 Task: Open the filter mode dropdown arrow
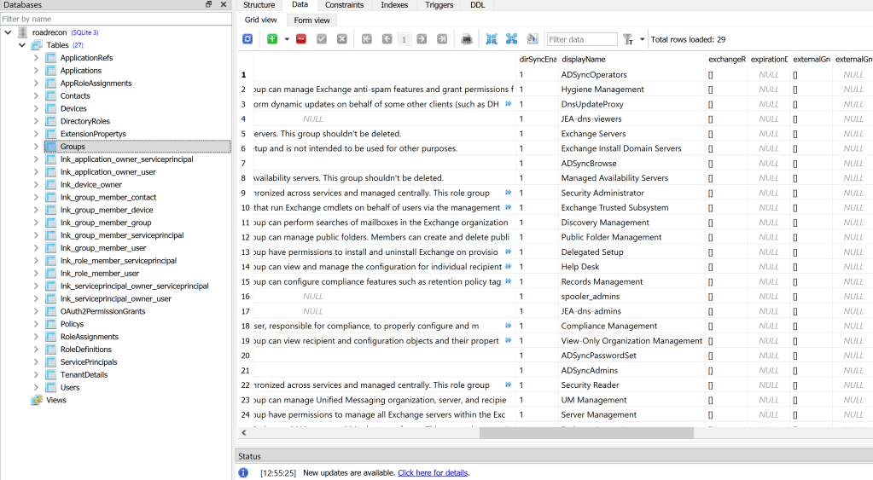pos(642,39)
